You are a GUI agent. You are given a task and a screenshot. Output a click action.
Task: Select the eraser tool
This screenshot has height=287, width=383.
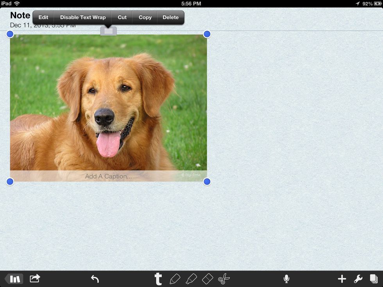point(207,279)
